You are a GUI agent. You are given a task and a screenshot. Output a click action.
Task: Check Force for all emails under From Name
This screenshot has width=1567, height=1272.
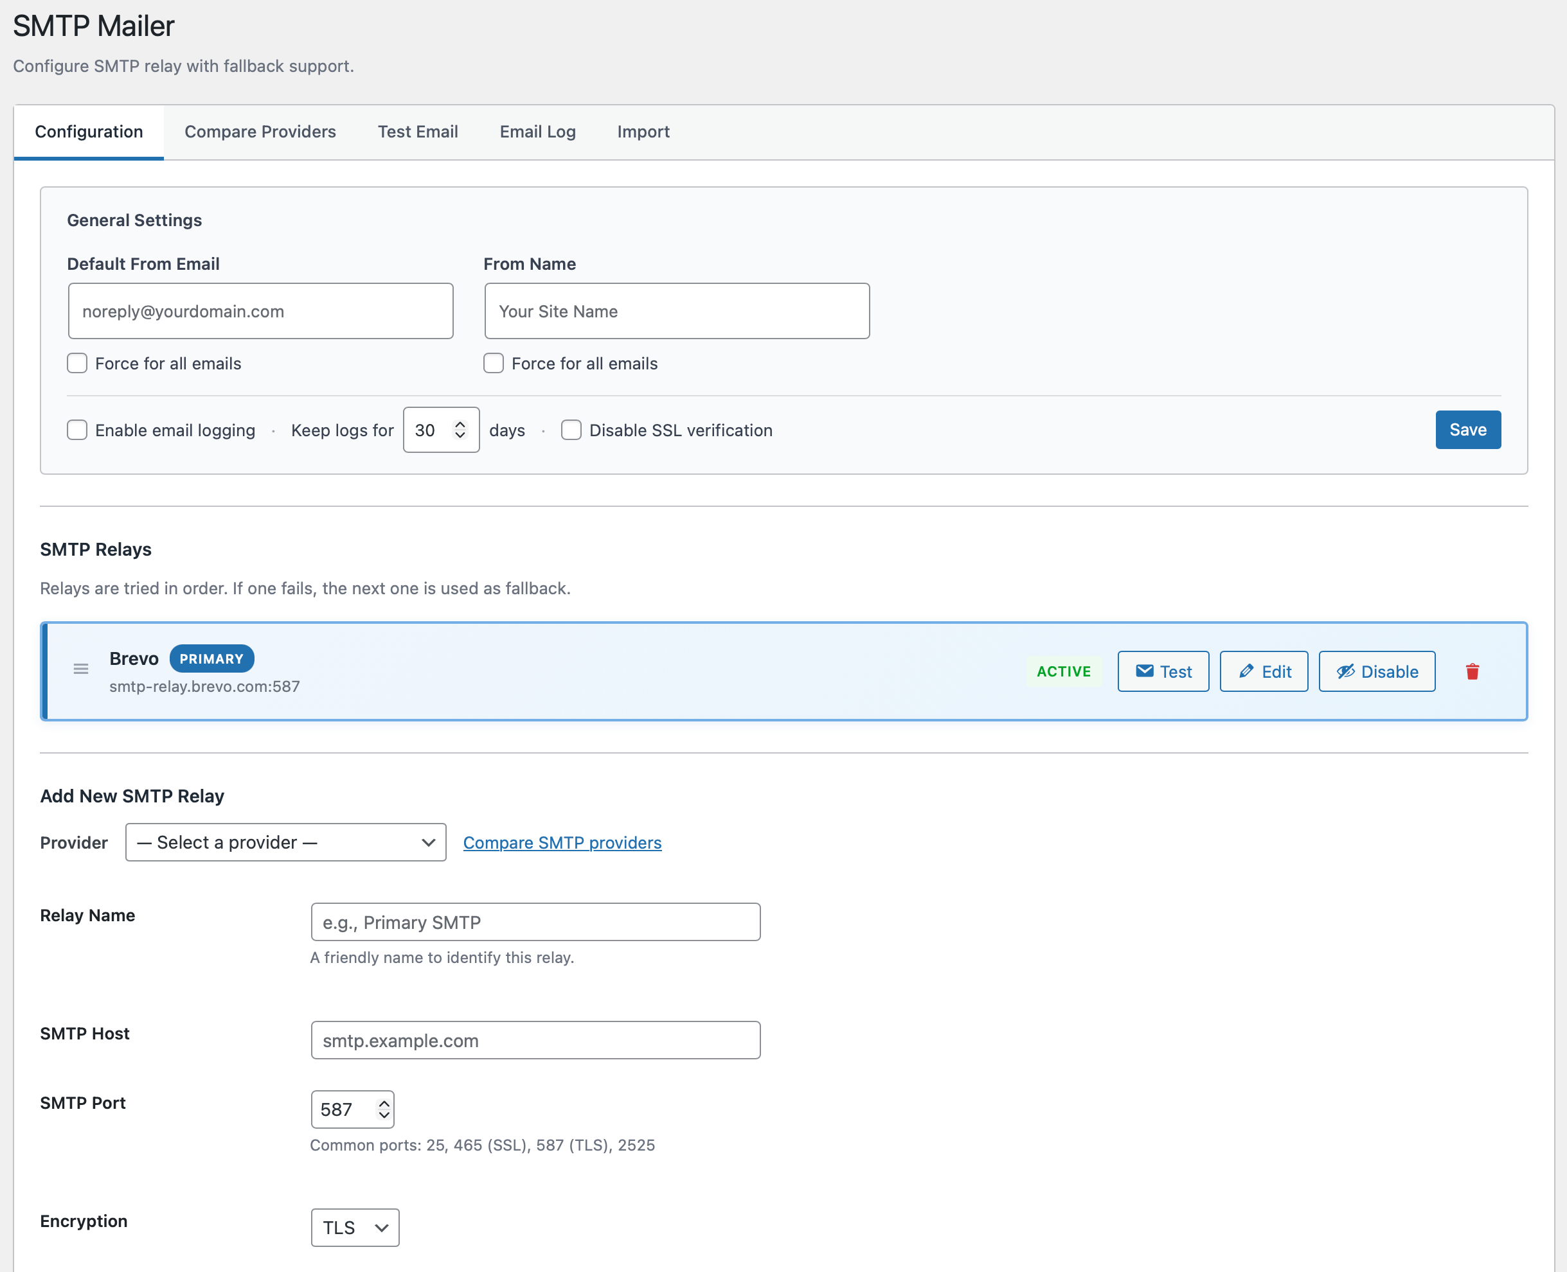click(x=493, y=363)
